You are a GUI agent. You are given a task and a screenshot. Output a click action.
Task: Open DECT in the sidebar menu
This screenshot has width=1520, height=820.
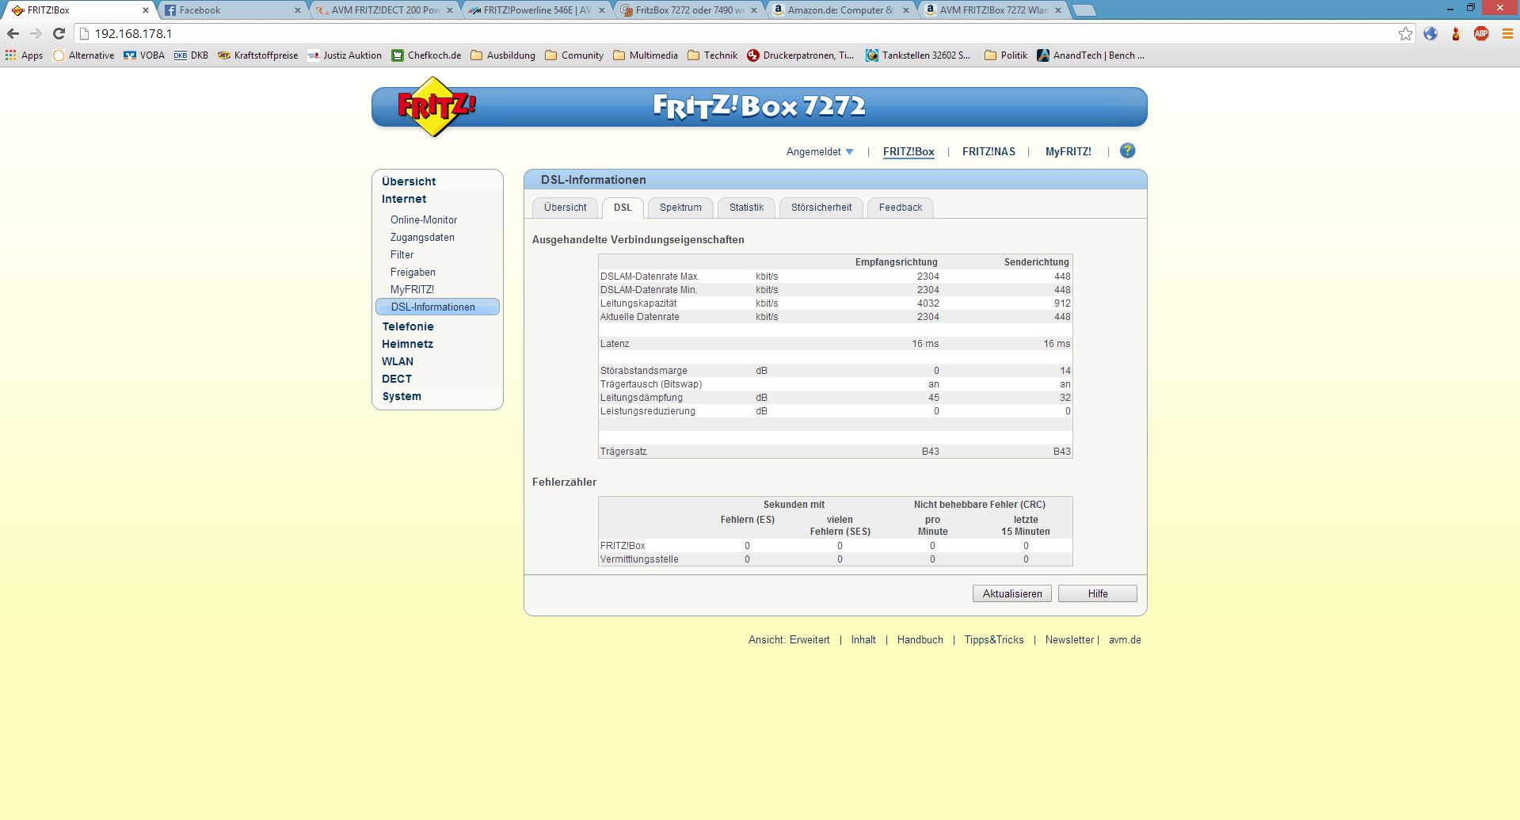[x=397, y=379]
